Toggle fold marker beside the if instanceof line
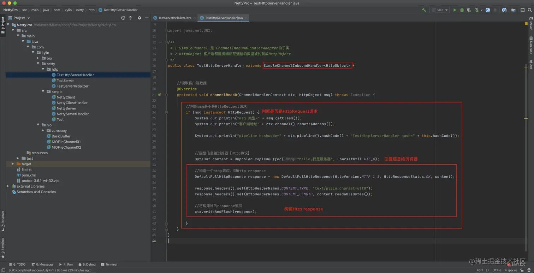Screen dimensions: 534x273 tap(166, 112)
